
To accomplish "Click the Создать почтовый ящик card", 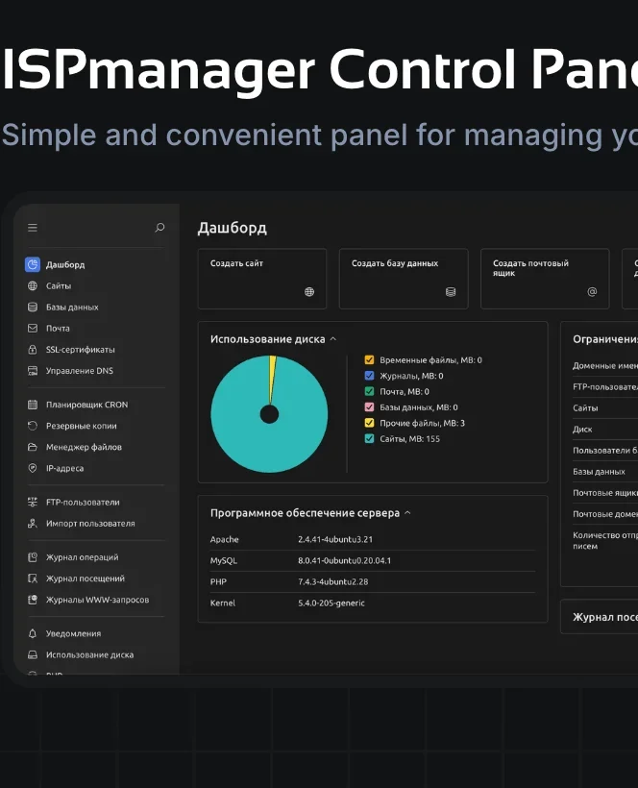I will tap(545, 279).
